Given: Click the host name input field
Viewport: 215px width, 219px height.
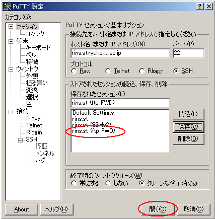Looking at the screenshot, I should click(x=120, y=53).
